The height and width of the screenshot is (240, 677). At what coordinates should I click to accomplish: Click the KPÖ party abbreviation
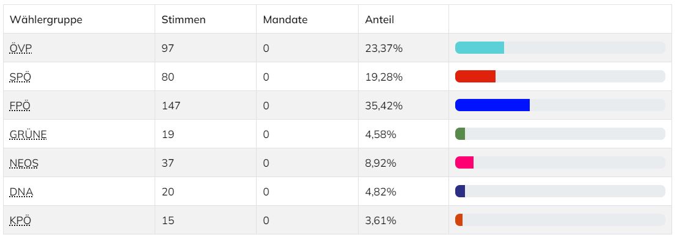[x=20, y=220]
